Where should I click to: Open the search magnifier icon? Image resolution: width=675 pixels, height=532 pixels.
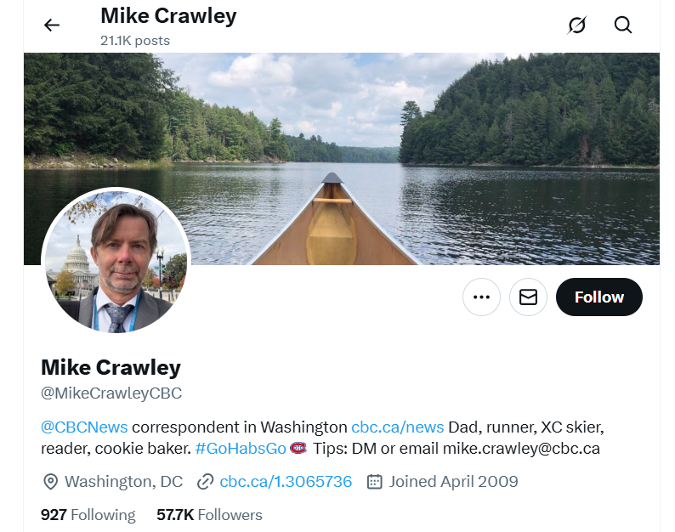pyautogui.click(x=623, y=25)
